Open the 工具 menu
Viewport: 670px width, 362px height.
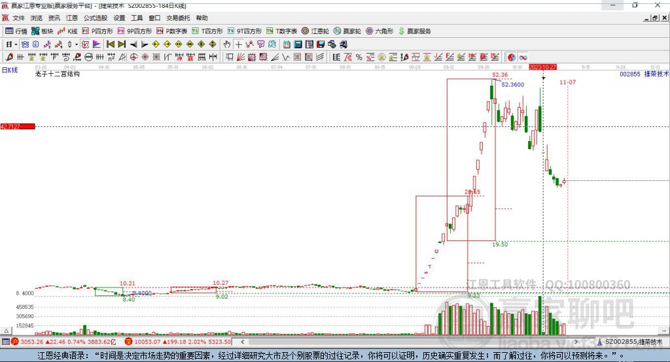point(137,18)
